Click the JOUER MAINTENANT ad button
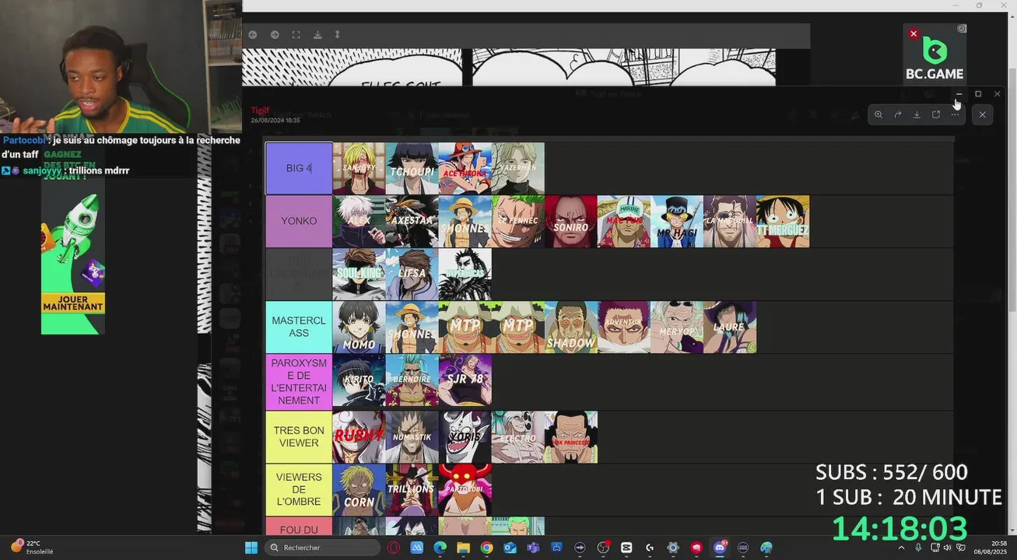Image resolution: width=1017 pixels, height=560 pixels. pos(73,303)
